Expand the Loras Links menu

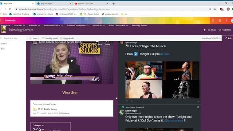pyautogui.click(x=19, y=25)
